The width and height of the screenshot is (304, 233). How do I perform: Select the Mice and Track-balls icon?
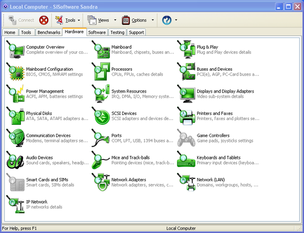pyautogui.click(x=101, y=160)
